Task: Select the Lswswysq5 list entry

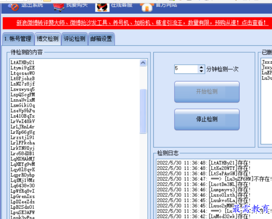Action: [22, 89]
